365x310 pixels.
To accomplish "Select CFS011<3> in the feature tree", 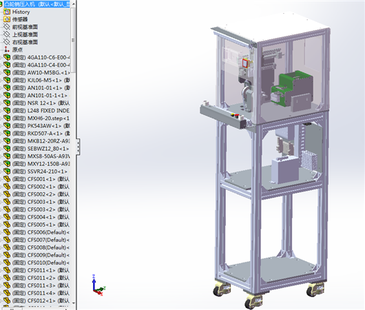I will (41, 286).
